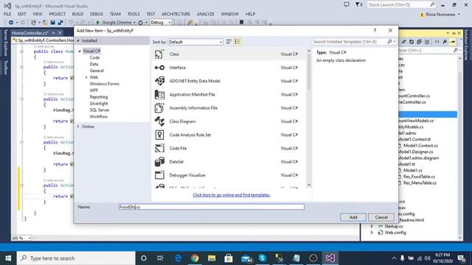
Task: Click the Add button
Action: (353, 217)
